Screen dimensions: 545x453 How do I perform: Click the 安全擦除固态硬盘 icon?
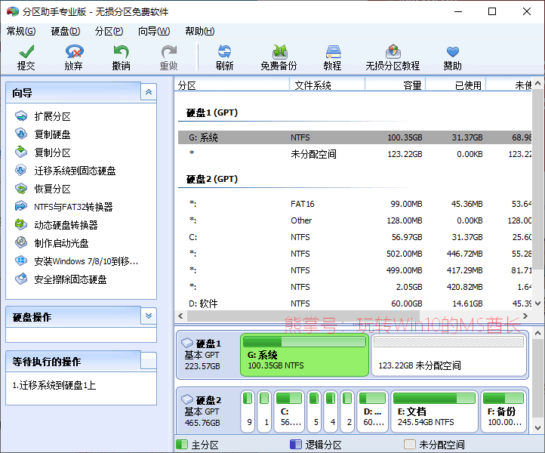click(21, 279)
